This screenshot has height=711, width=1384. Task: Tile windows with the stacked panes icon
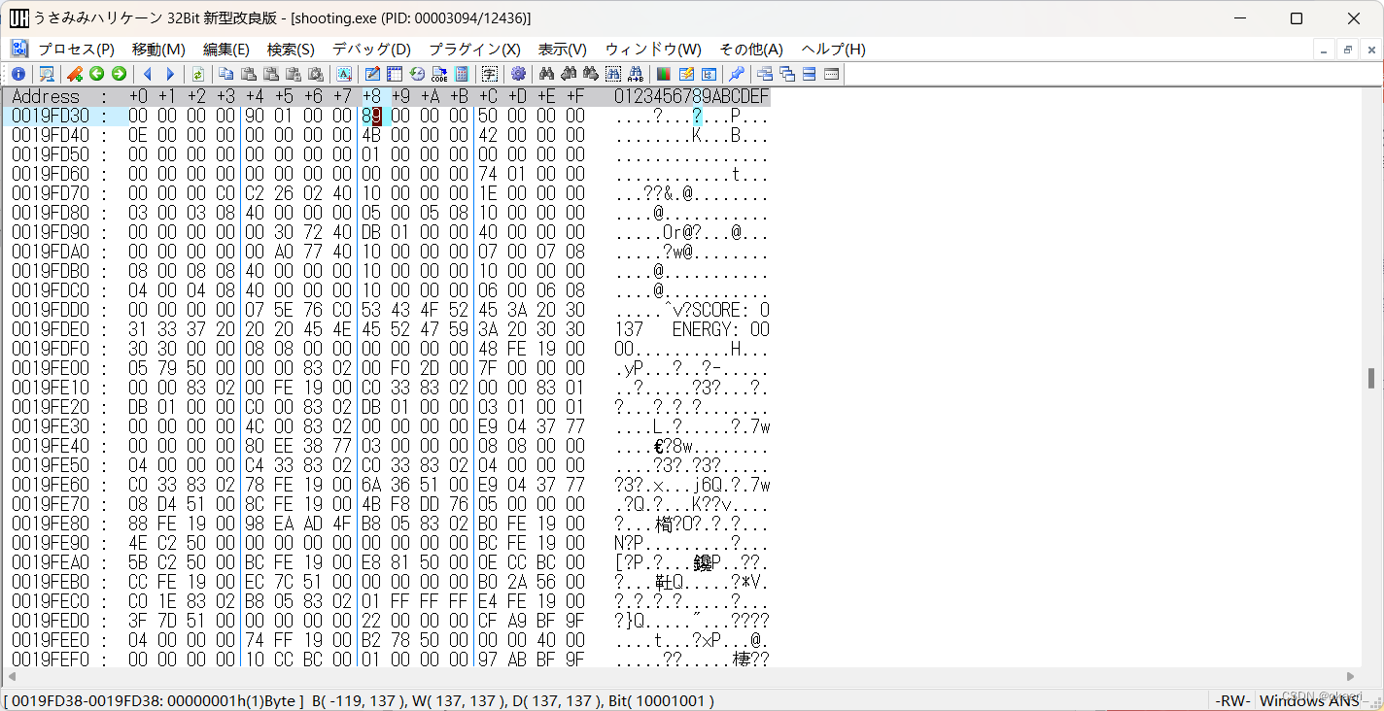[809, 74]
